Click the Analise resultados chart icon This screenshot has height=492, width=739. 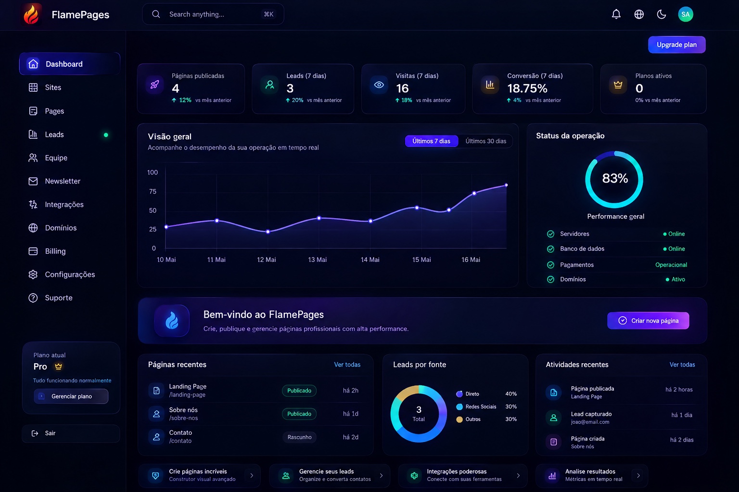552,476
